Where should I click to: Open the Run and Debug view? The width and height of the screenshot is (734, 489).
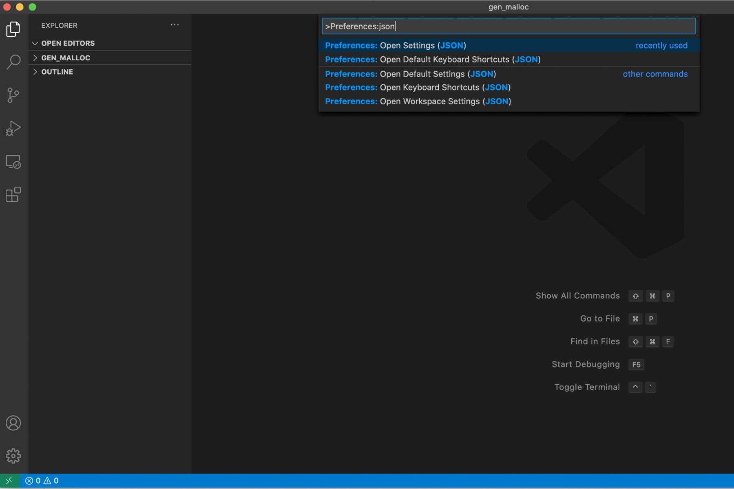[13, 128]
